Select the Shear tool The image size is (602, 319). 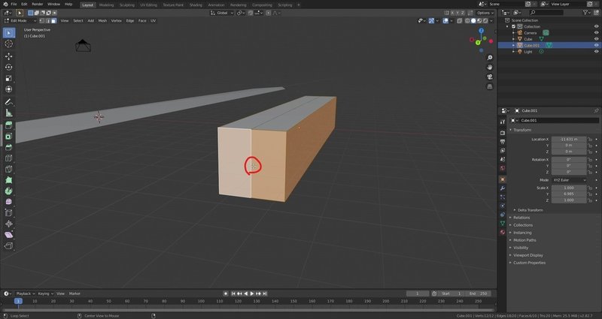(8, 234)
